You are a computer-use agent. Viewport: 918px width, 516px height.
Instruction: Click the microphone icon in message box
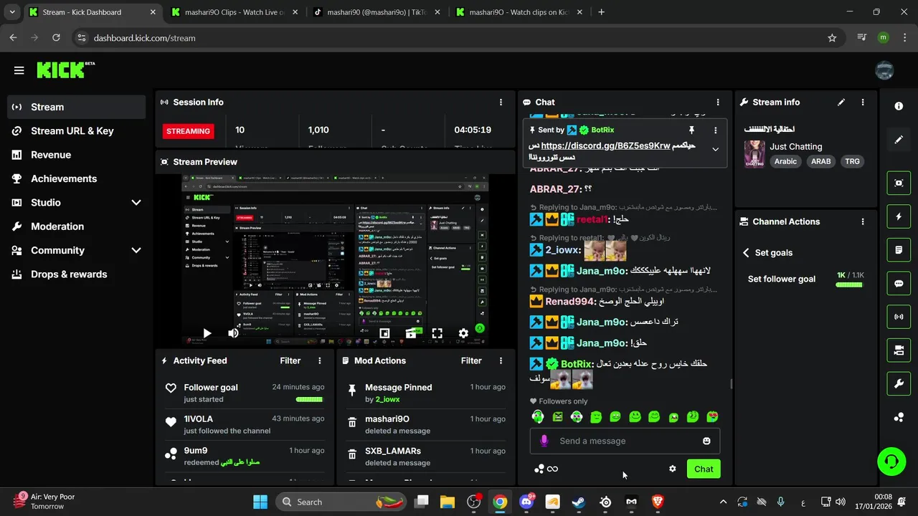pos(544,441)
